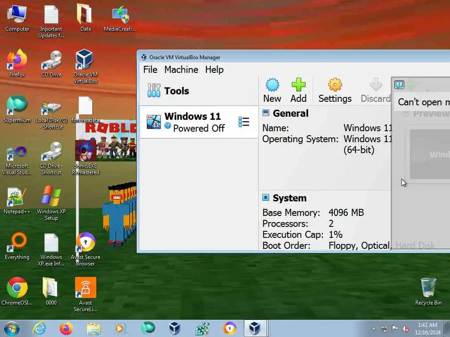The width and height of the screenshot is (450, 337).
Task: Click the General section heading
Action: pyautogui.click(x=290, y=113)
